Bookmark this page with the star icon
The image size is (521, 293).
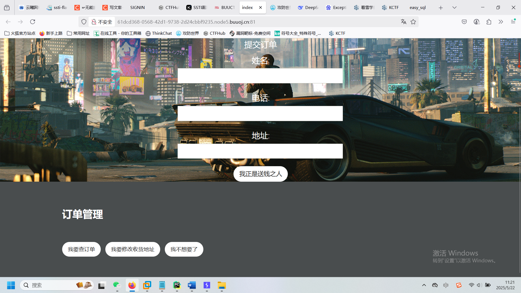(x=413, y=22)
